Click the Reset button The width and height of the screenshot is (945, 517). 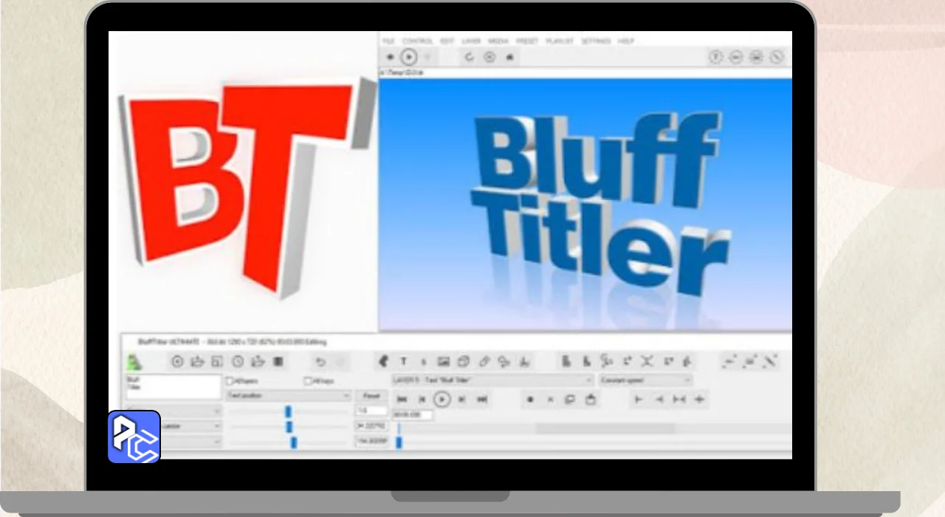(371, 396)
